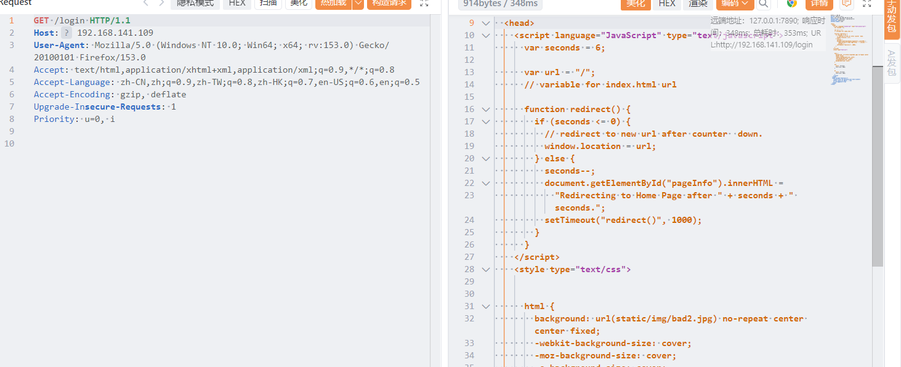Click the line window.location = url;
This screenshot has width=901, height=367.
tap(600, 146)
